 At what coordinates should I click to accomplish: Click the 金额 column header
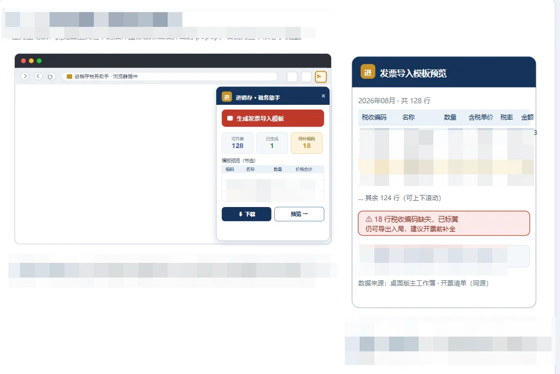(527, 117)
